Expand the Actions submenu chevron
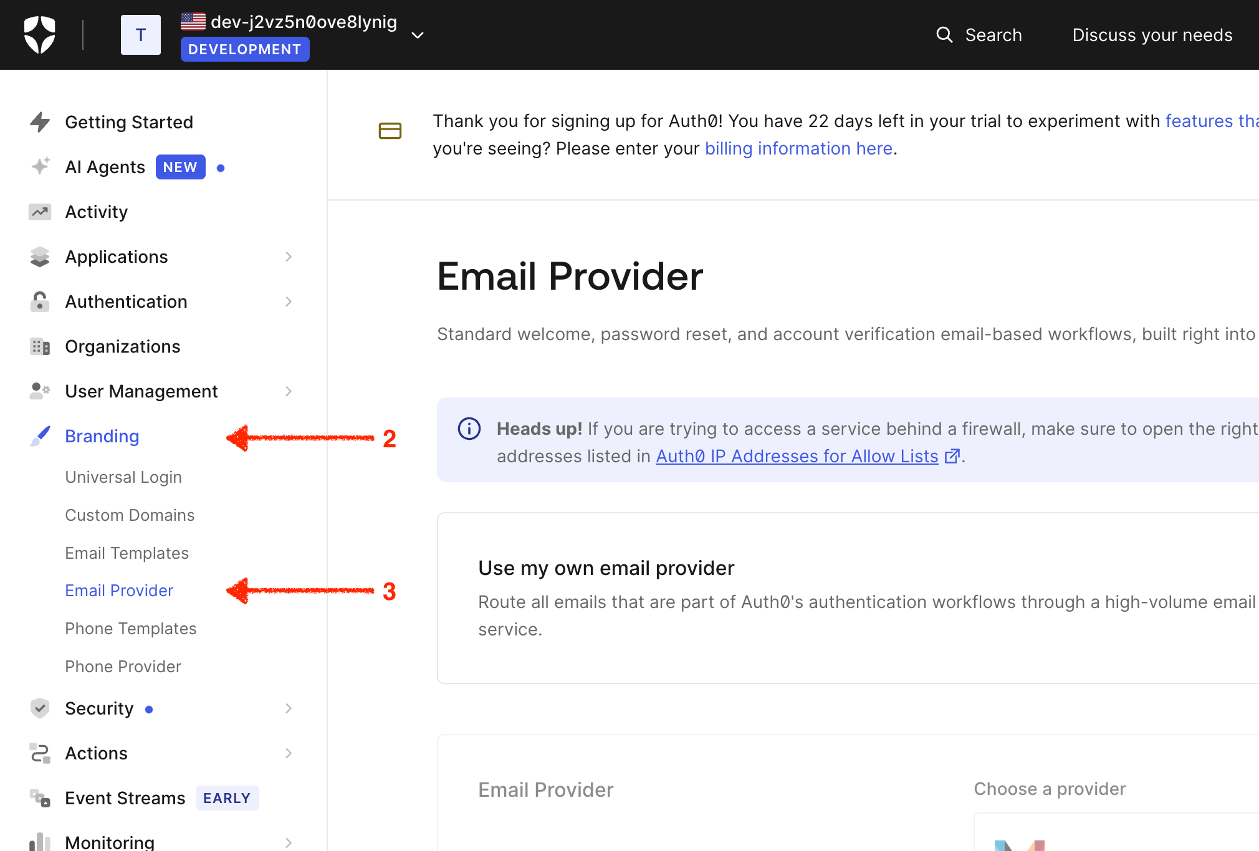Viewport: 1259px width, 851px height. pos(289,753)
